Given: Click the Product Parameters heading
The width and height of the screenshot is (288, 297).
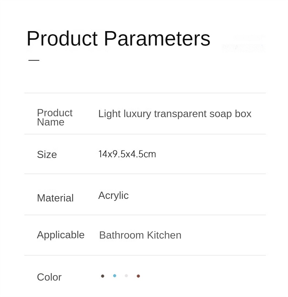Looking at the screenshot, I should pyautogui.click(x=118, y=38).
